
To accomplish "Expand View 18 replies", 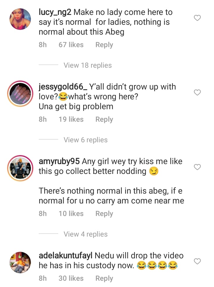I will [88, 65].
